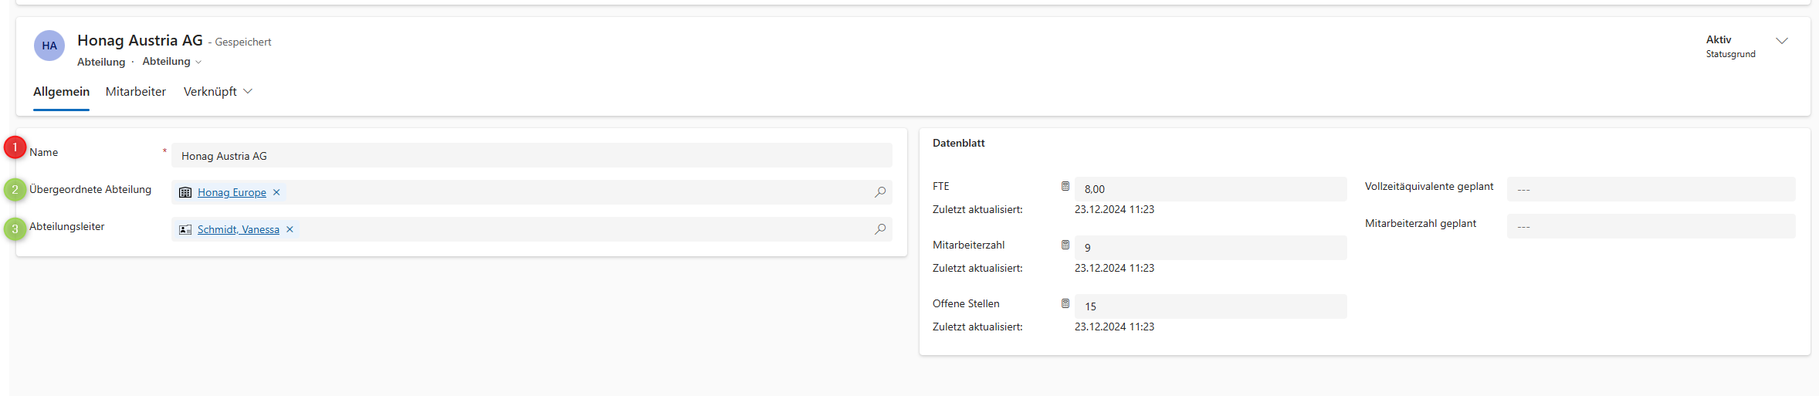The width and height of the screenshot is (1819, 396).
Task: Click the Mitarbeiterzahl geplant field
Action: (1651, 226)
